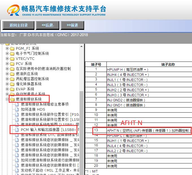Click the 返回主目录 button
Viewport: 192px width, 175px height.
click(18, 25)
